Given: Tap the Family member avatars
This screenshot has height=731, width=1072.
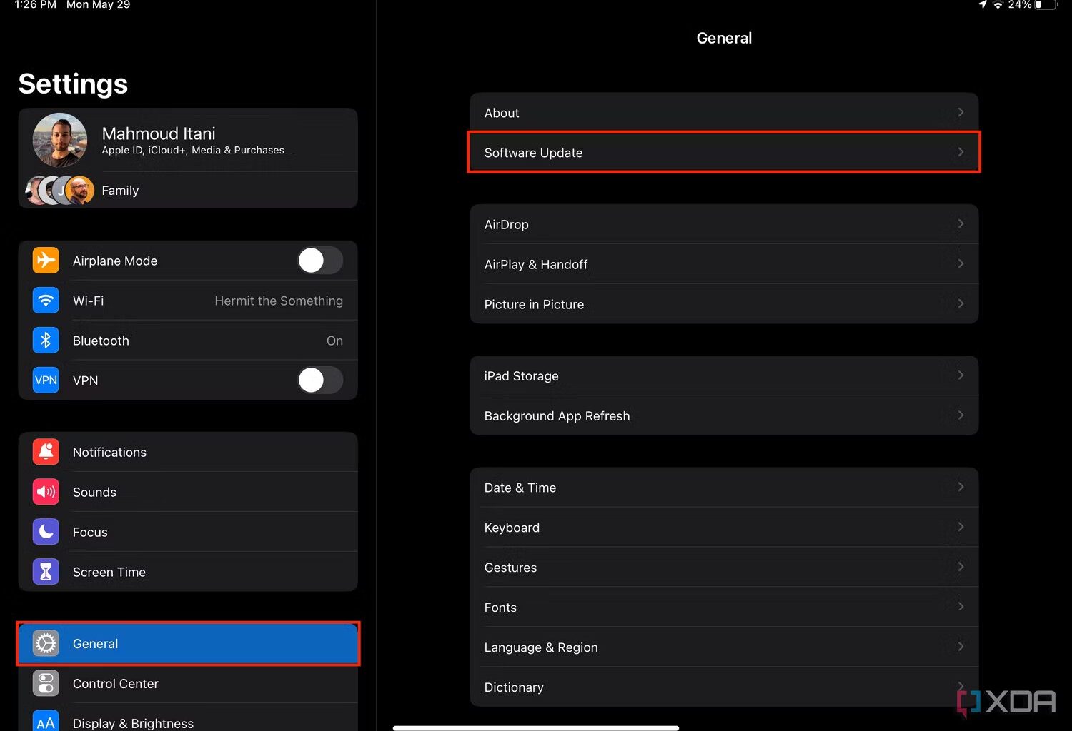Looking at the screenshot, I should (x=60, y=191).
